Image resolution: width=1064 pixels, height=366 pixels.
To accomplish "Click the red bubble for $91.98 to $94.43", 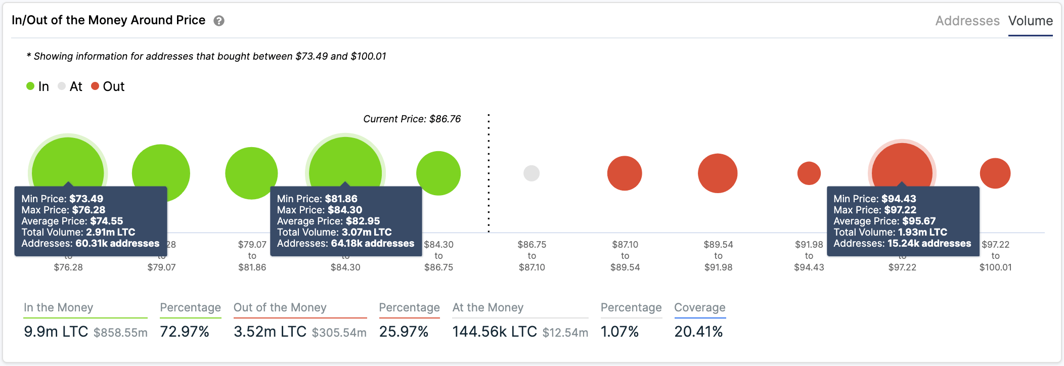I will pos(809,173).
